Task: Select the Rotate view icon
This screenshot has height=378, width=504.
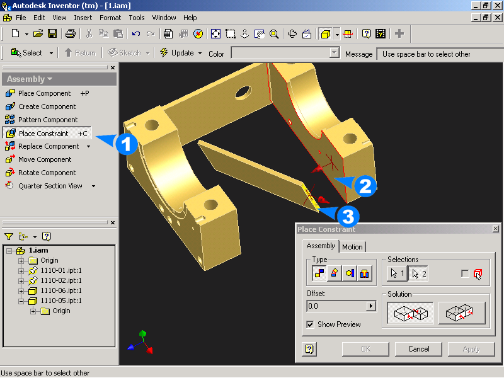Action: click(292, 34)
